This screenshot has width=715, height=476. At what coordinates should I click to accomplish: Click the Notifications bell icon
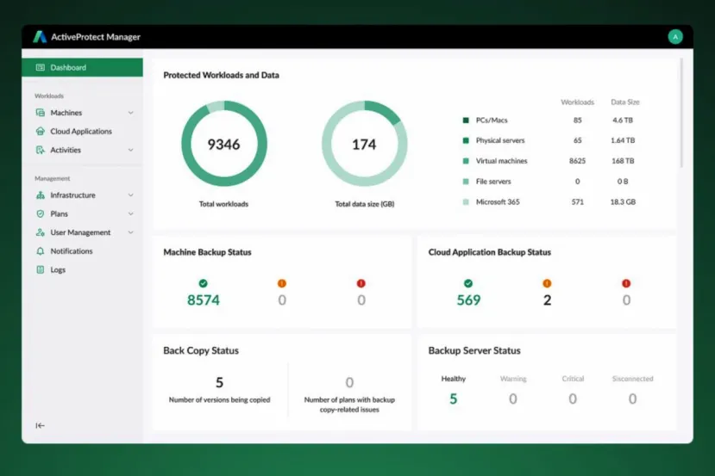41,250
